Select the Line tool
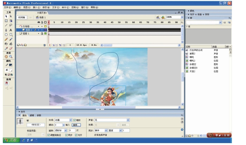The width and height of the screenshot is (246, 145). tap(6, 25)
